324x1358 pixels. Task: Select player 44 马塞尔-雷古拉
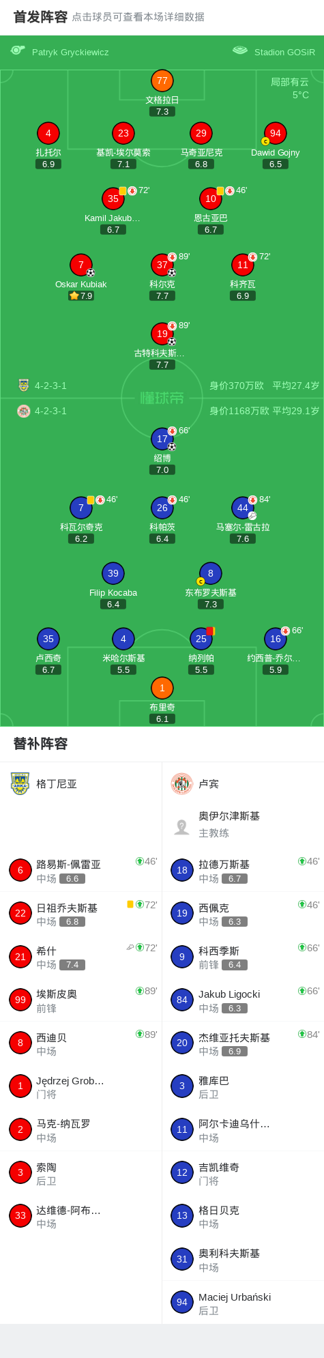point(242,508)
